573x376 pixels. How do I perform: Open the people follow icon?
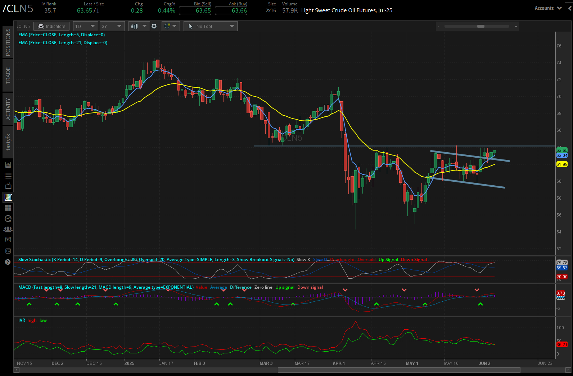(x=8, y=229)
